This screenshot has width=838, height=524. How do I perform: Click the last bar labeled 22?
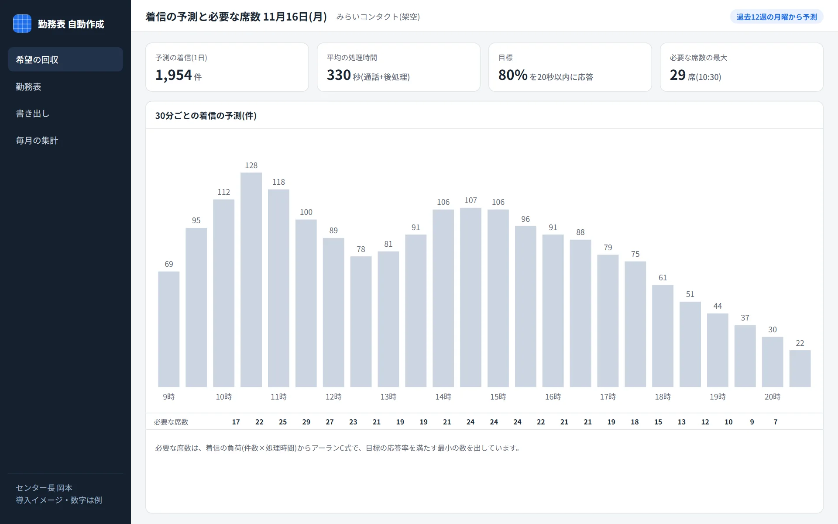[800, 369]
